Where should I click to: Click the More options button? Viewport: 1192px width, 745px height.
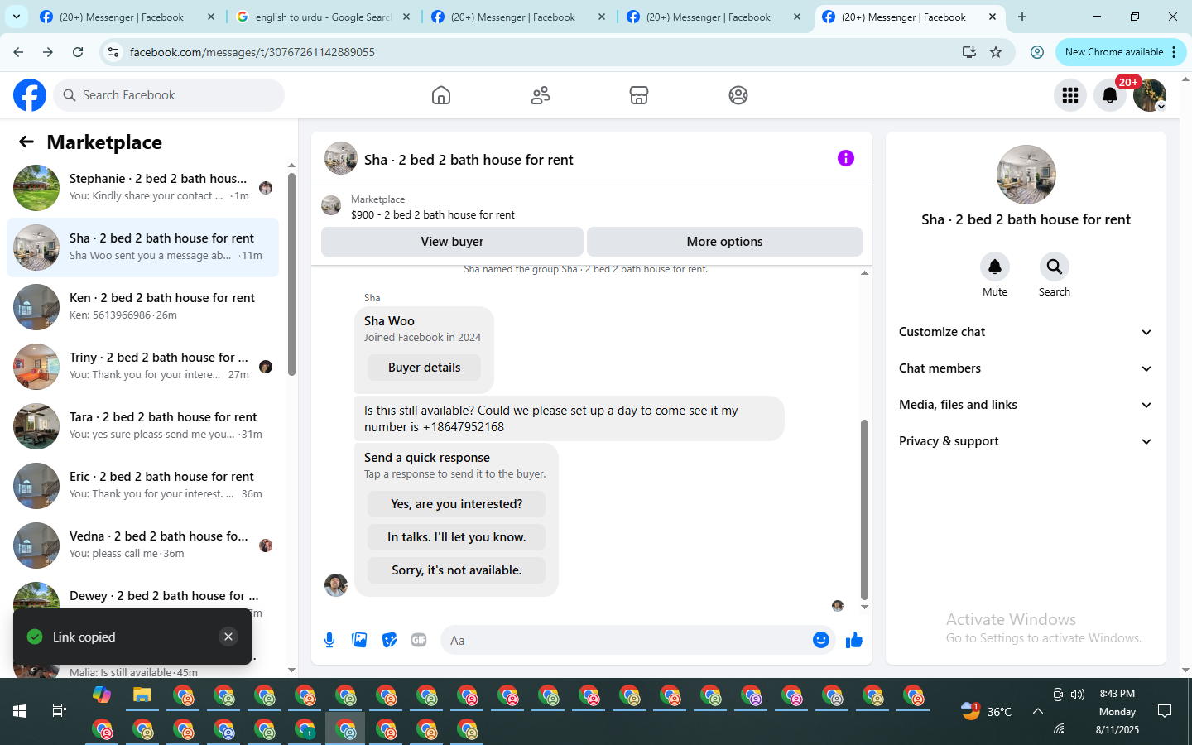click(x=724, y=242)
